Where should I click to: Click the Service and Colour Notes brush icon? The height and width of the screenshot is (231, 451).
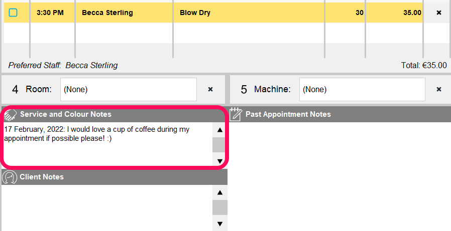[11, 114]
